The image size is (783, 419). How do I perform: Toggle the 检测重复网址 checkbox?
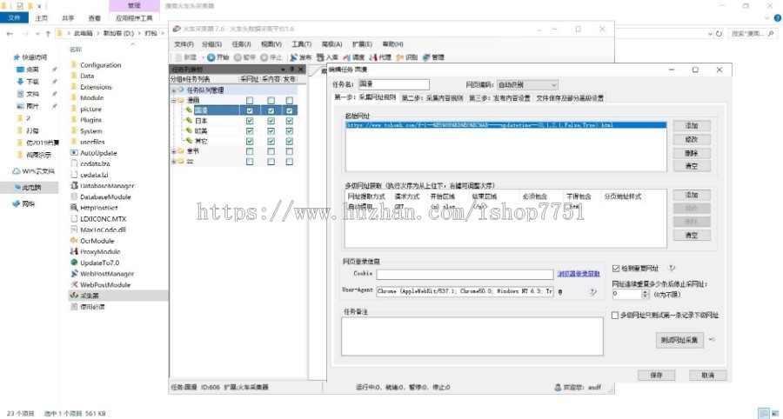(x=616, y=269)
